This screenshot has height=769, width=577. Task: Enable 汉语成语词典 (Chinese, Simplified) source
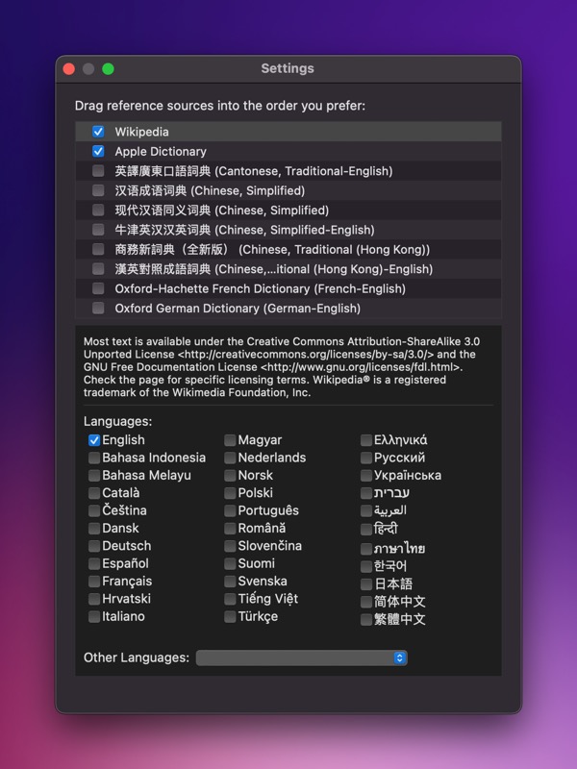98,190
